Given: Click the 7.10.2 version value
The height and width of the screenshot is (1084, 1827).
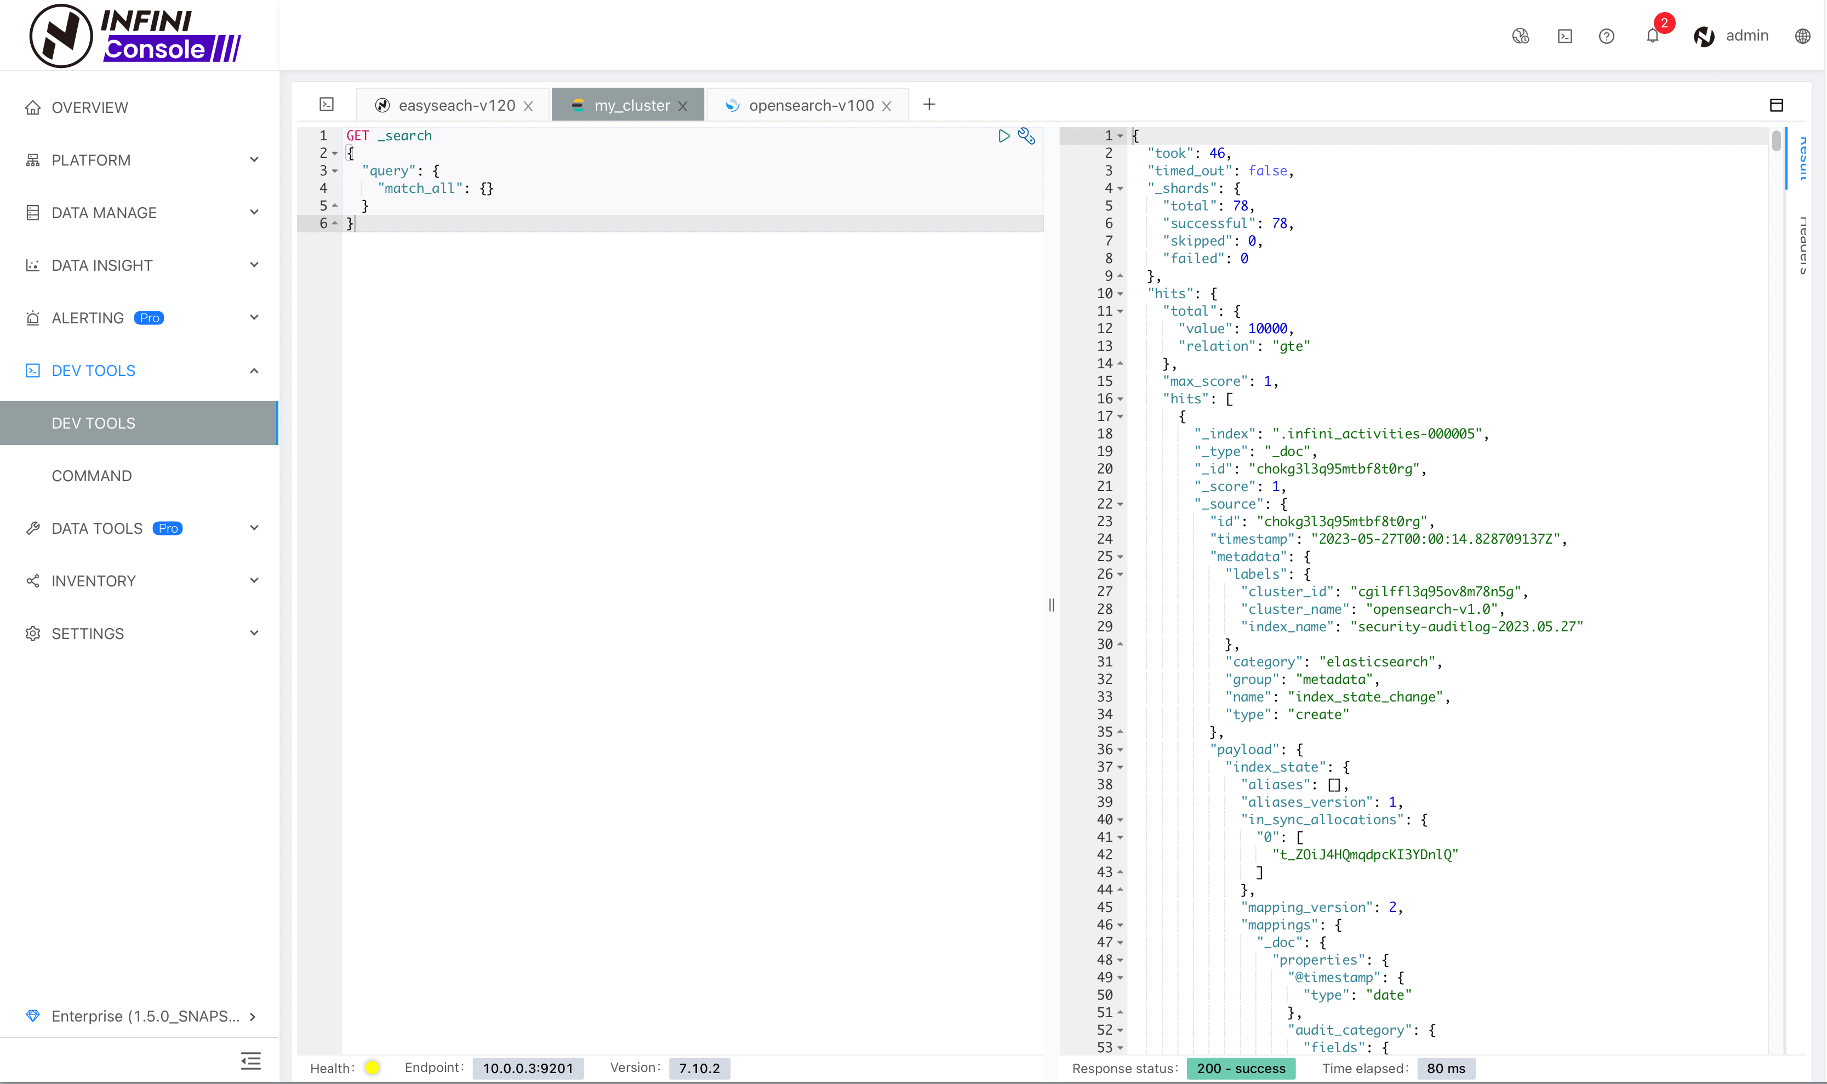Looking at the screenshot, I should click(700, 1068).
